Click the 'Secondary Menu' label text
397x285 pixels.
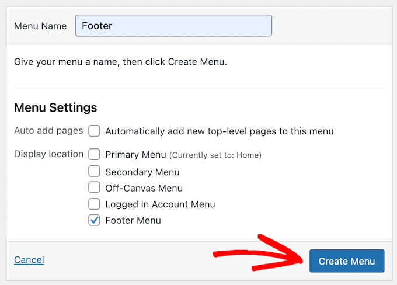[142, 172]
